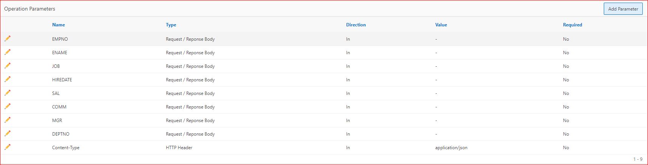Click the application/json value cell
This screenshot has height=165, width=648.
tap(451, 148)
